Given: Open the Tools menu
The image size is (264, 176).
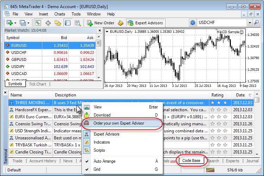Looking at the screenshot, I should coord(76,14).
